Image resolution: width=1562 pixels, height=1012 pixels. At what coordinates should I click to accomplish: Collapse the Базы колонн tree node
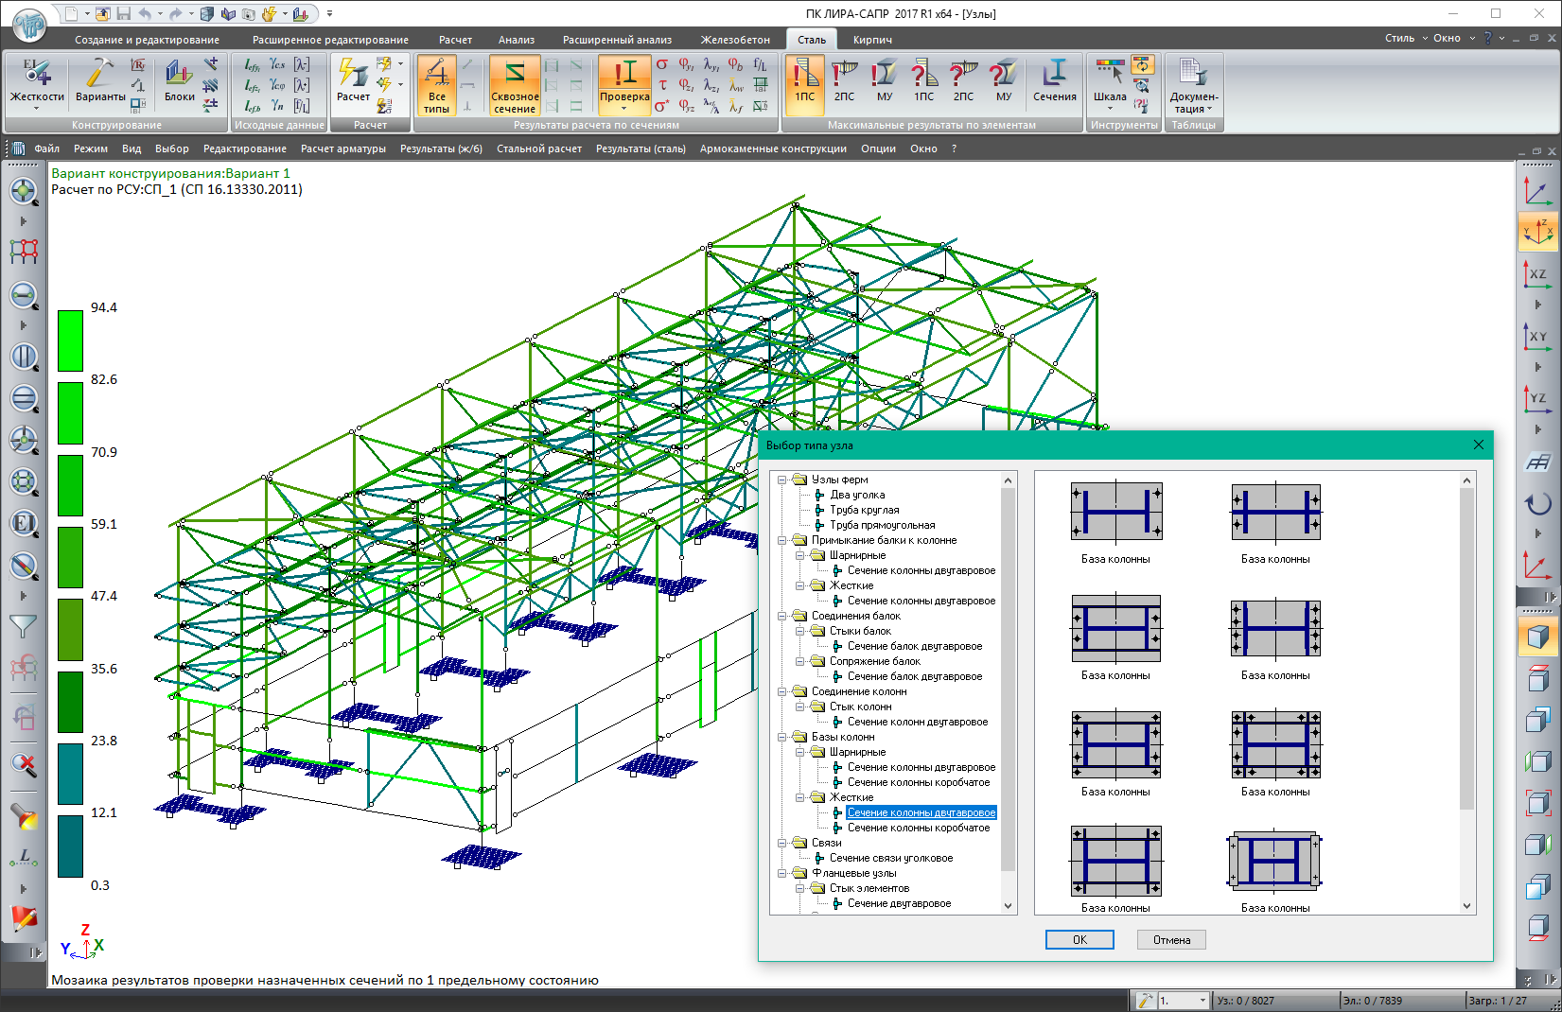(x=782, y=737)
